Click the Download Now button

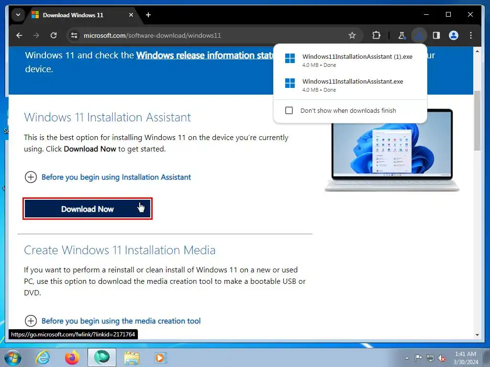[x=88, y=209]
